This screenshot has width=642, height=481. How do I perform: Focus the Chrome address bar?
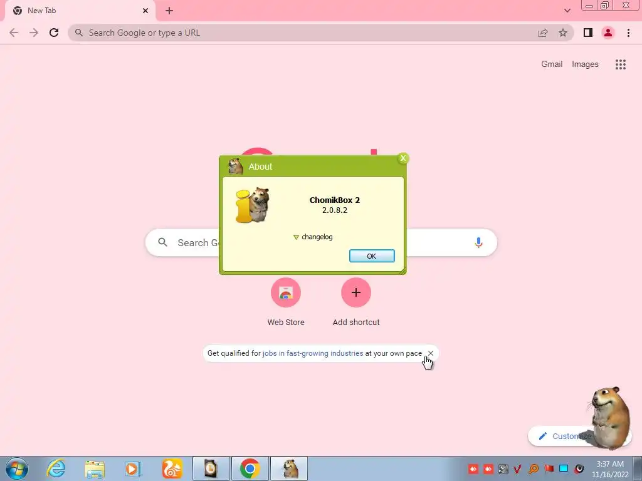[303, 33]
